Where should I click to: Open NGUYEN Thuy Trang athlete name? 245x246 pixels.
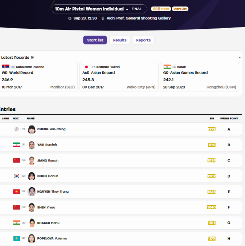click(53, 192)
